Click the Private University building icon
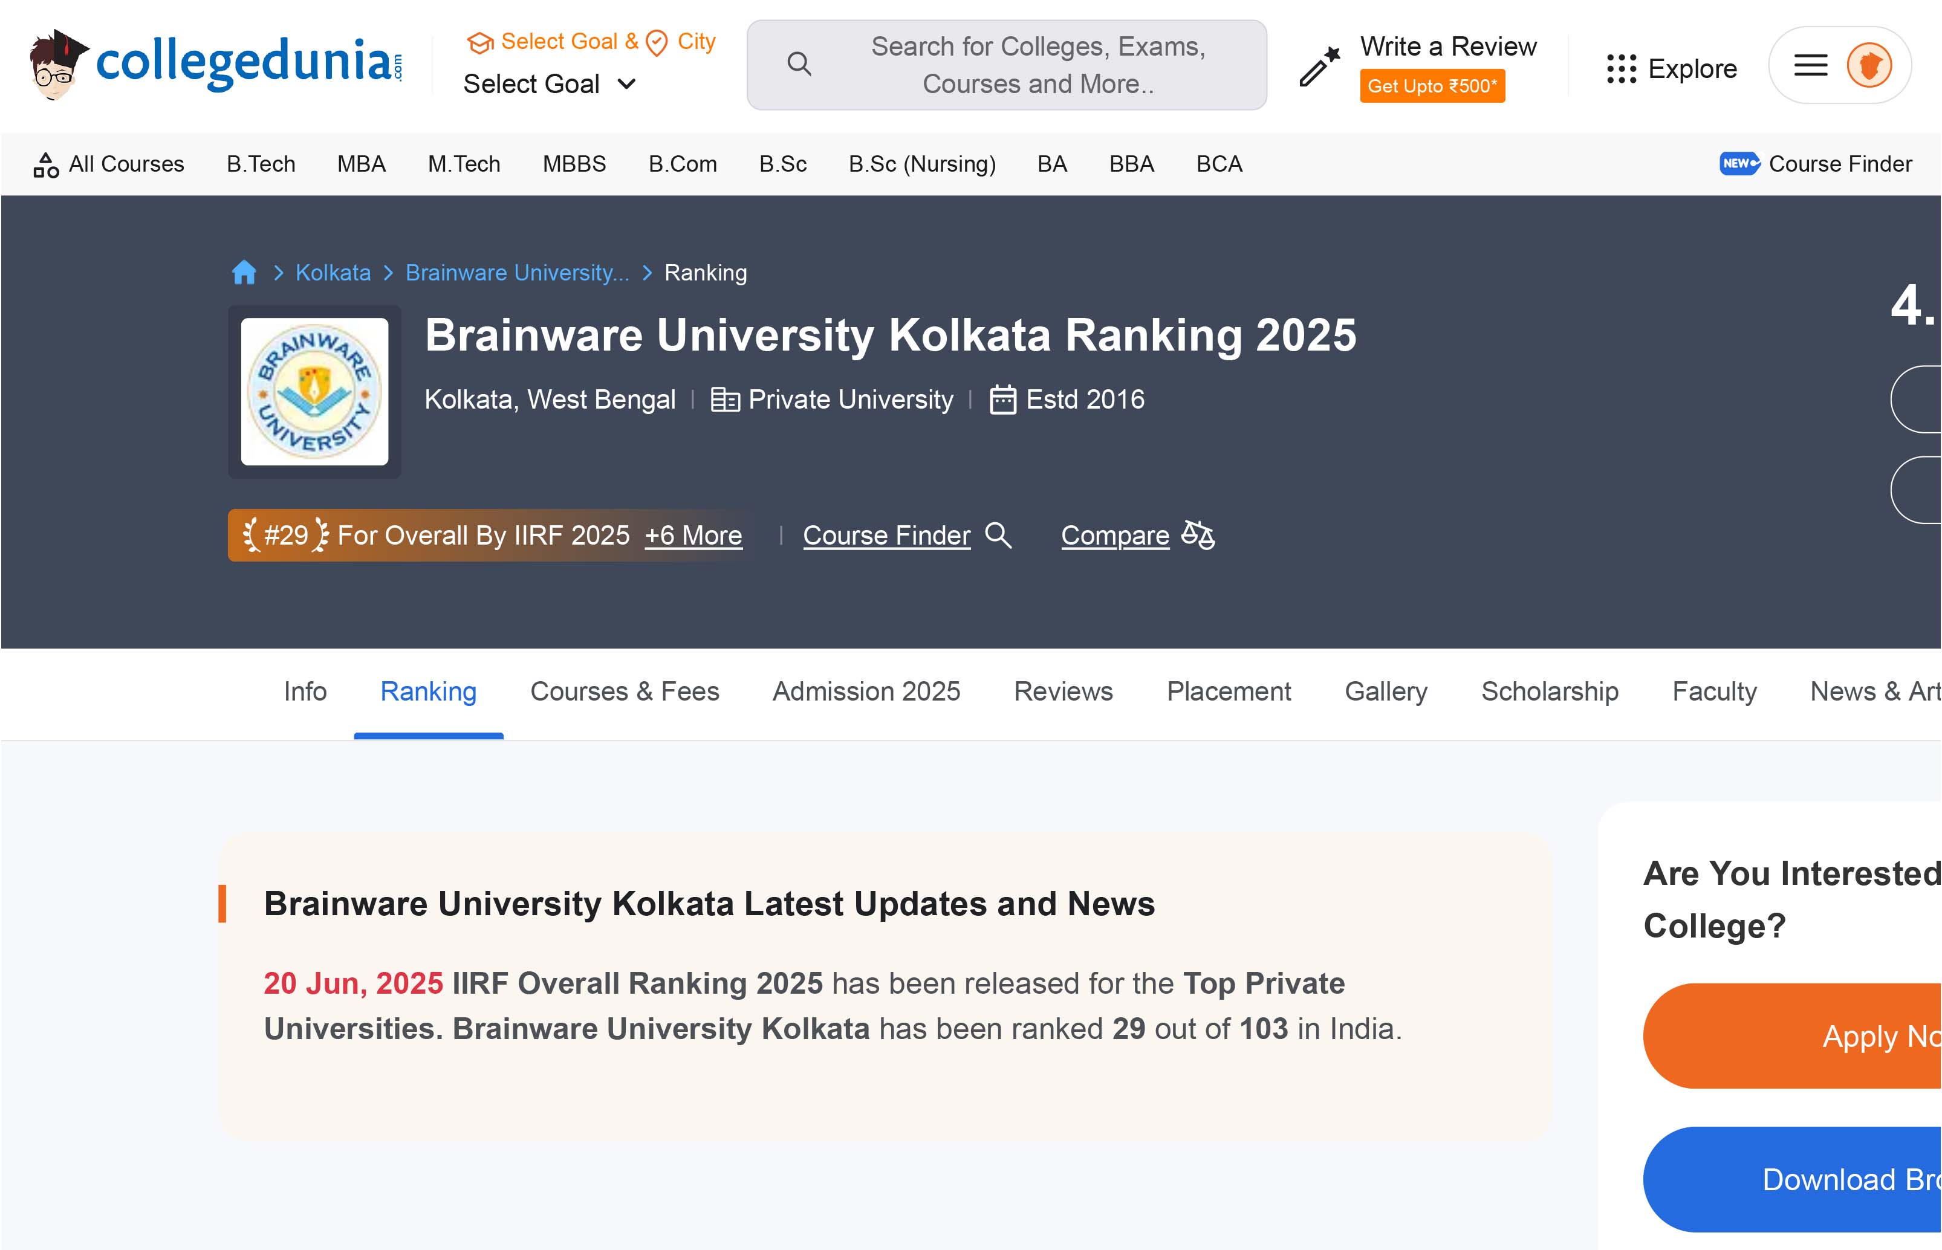Image resolution: width=1942 pixels, height=1250 pixels. [725, 400]
